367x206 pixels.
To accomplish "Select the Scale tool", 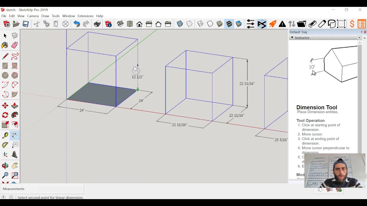I will (x=5, y=124).
